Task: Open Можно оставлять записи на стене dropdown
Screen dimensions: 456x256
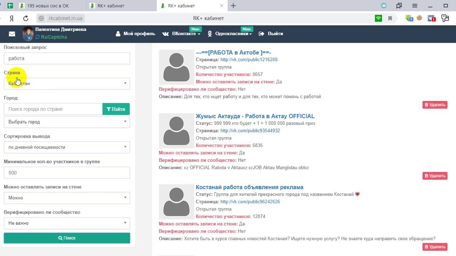Action: pyautogui.click(x=67, y=198)
